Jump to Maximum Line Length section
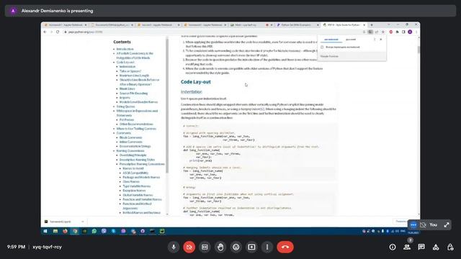The width and height of the screenshot is (461, 259). (134, 76)
